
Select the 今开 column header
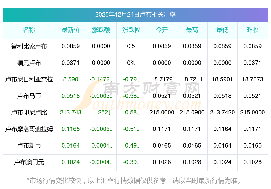click(x=162, y=30)
